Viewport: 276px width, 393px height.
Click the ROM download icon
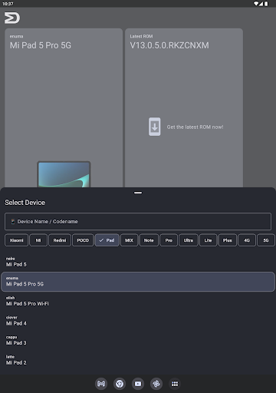point(155,127)
